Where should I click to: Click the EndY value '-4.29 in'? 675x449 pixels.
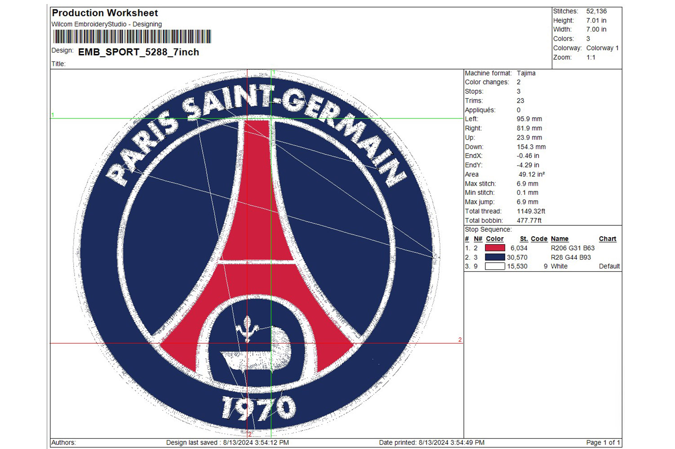tap(528, 165)
